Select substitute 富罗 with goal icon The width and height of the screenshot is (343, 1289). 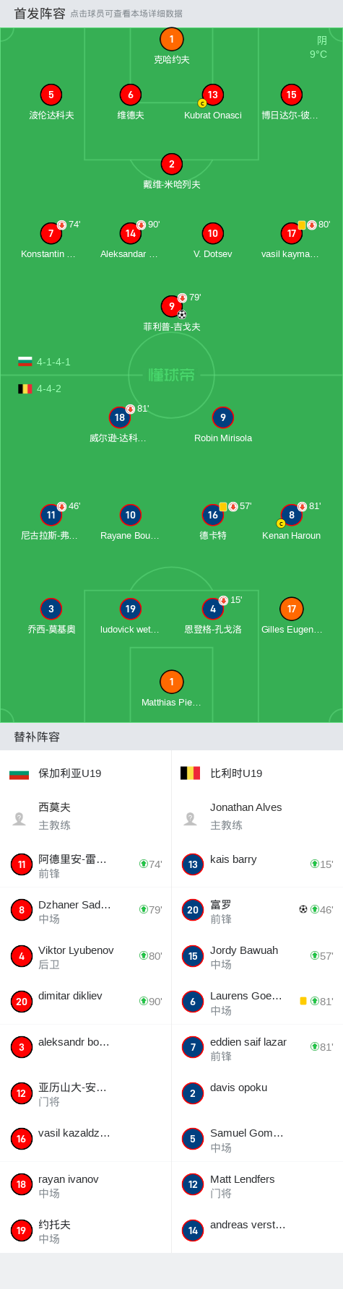(257, 910)
